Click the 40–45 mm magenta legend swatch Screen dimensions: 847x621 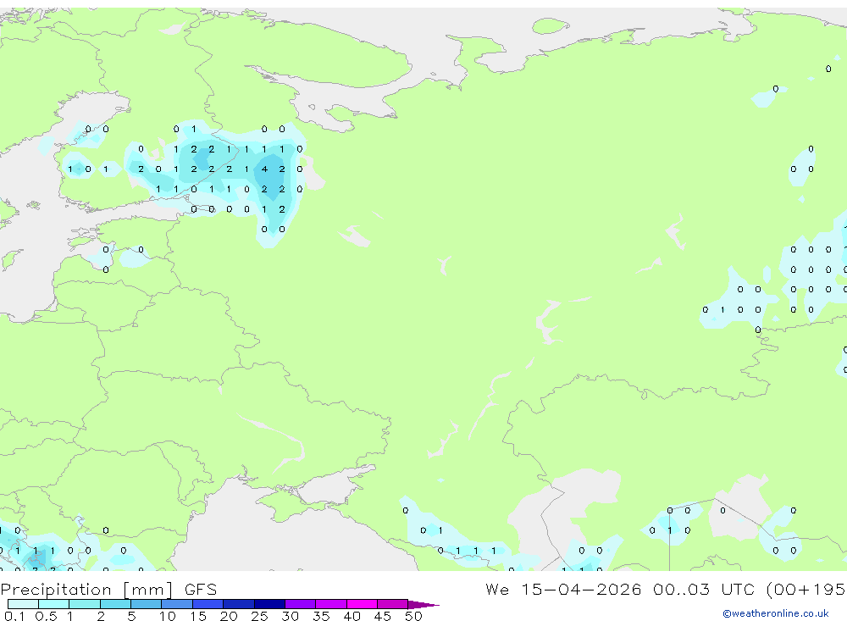pos(362,604)
